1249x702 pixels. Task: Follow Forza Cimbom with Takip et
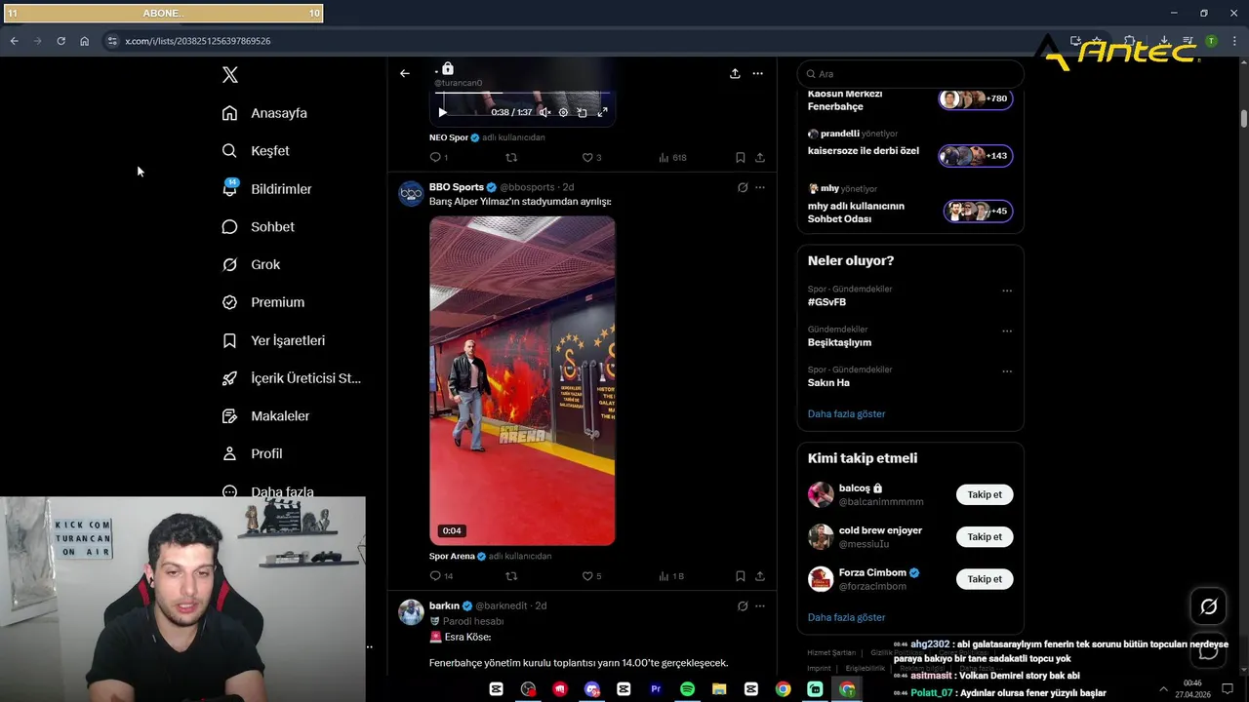pos(985,579)
